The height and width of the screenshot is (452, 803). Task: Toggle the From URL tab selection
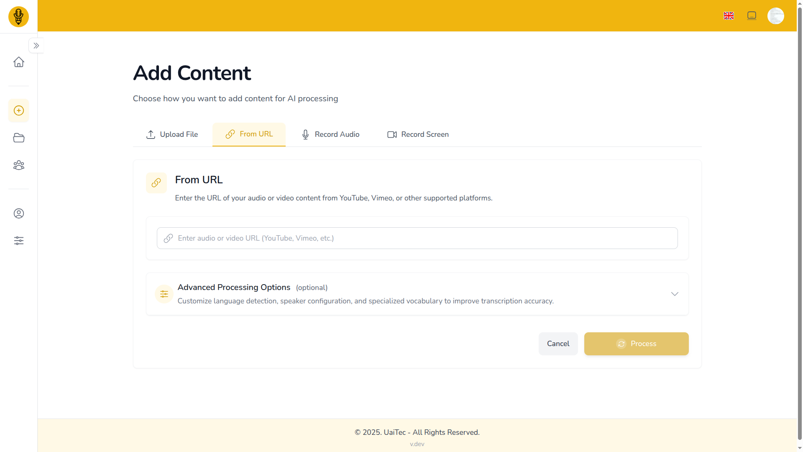coord(249,134)
